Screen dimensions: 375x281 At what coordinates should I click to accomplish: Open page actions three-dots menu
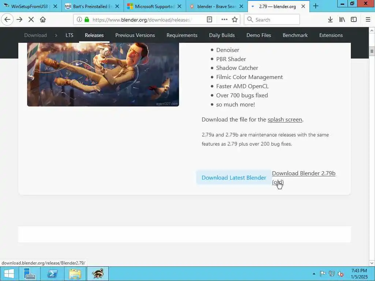click(x=224, y=19)
